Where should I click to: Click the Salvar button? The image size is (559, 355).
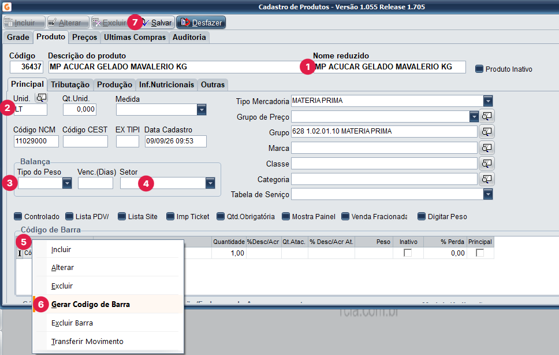tap(156, 23)
